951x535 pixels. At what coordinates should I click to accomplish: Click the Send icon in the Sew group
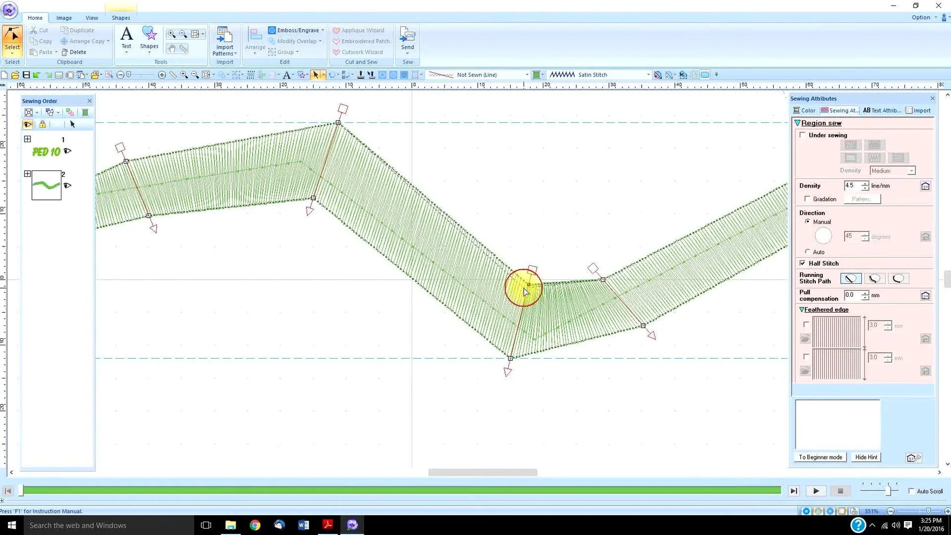coord(407,38)
